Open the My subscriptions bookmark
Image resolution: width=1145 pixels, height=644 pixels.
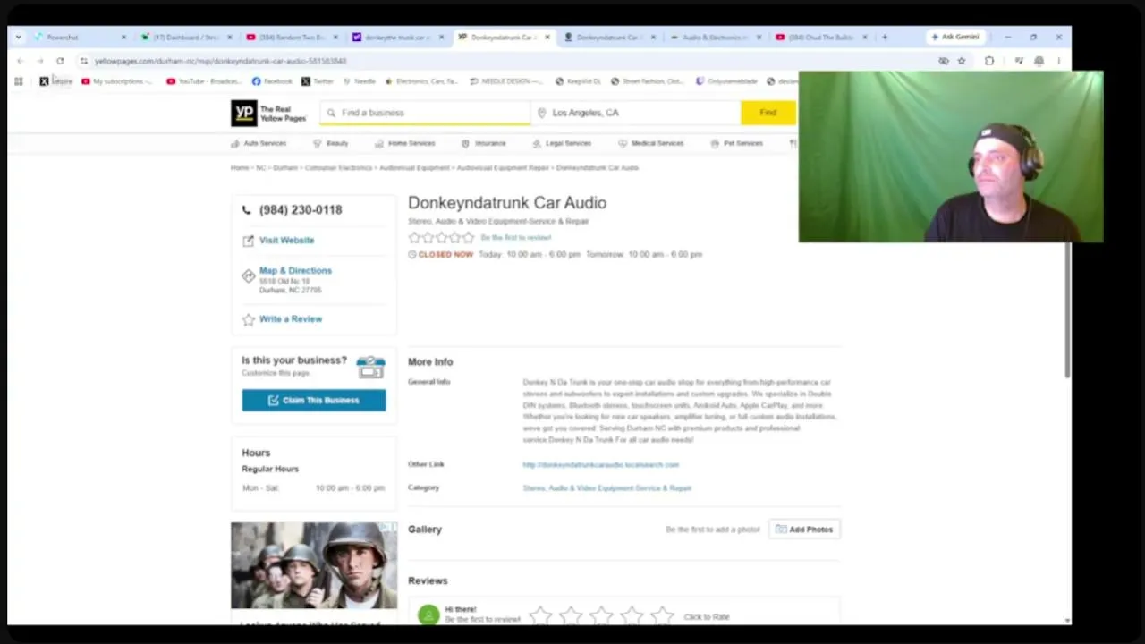(x=116, y=81)
